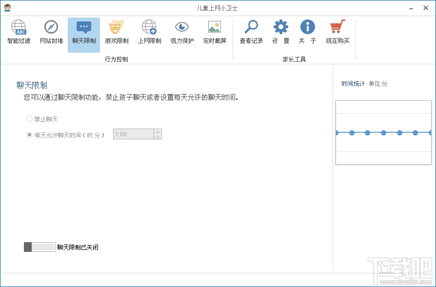Click the 儿童上网小卫士 window title

pyautogui.click(x=217, y=8)
